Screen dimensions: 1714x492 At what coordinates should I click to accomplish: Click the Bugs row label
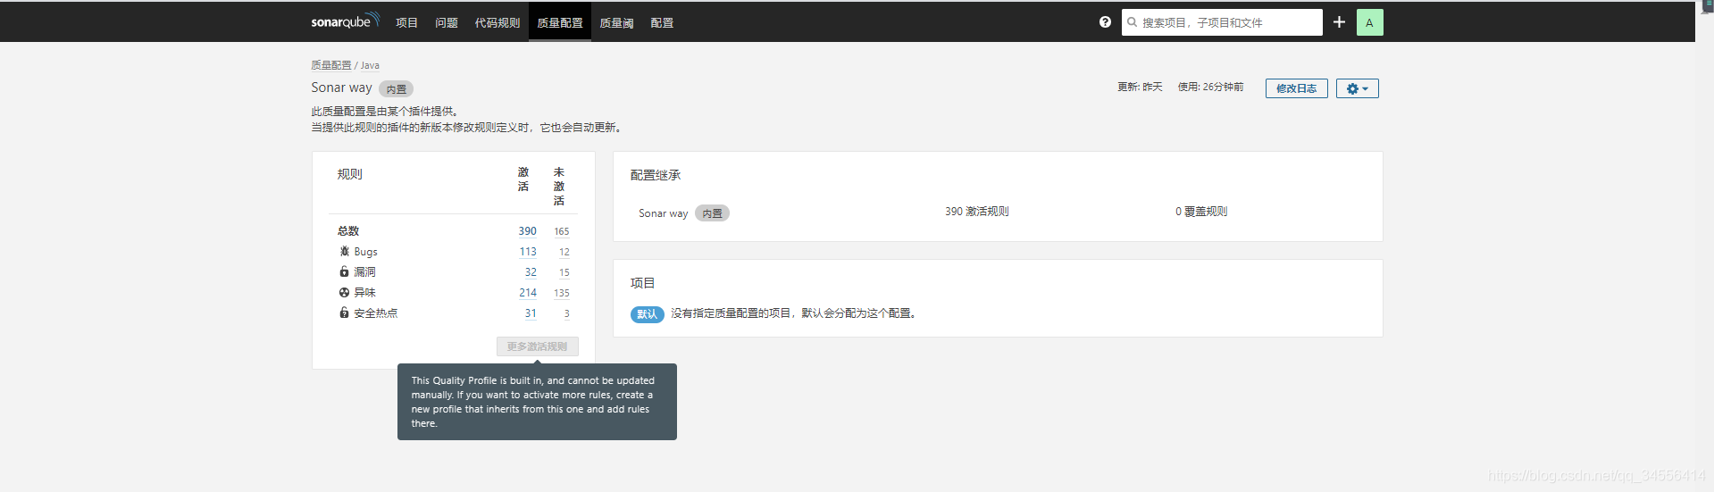pos(365,252)
